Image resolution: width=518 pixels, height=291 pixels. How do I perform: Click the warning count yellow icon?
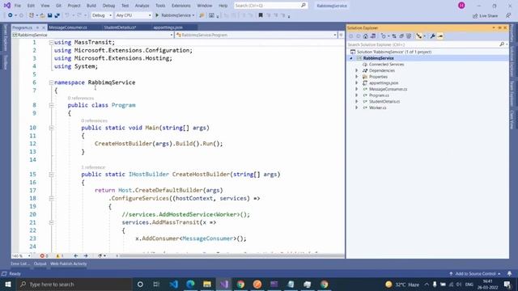coord(59,255)
